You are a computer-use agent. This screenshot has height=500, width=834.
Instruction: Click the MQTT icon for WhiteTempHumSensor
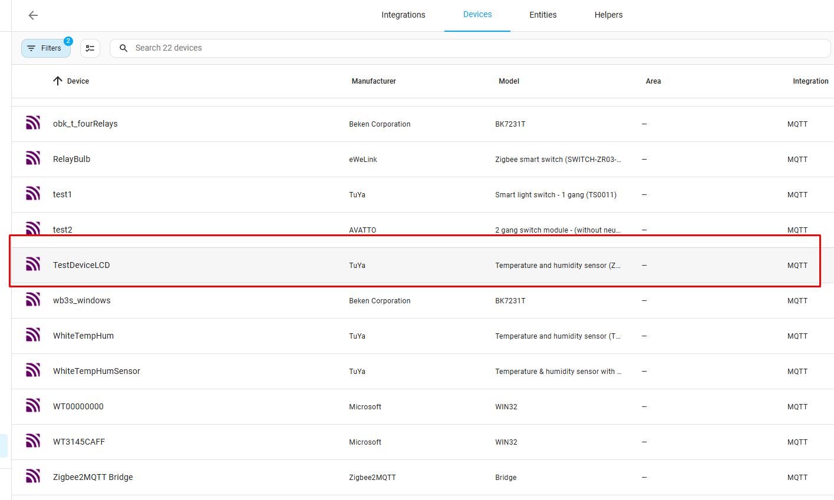pos(33,370)
